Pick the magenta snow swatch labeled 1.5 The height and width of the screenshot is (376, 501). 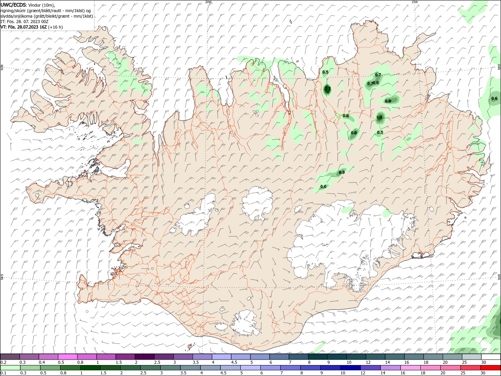point(125,356)
